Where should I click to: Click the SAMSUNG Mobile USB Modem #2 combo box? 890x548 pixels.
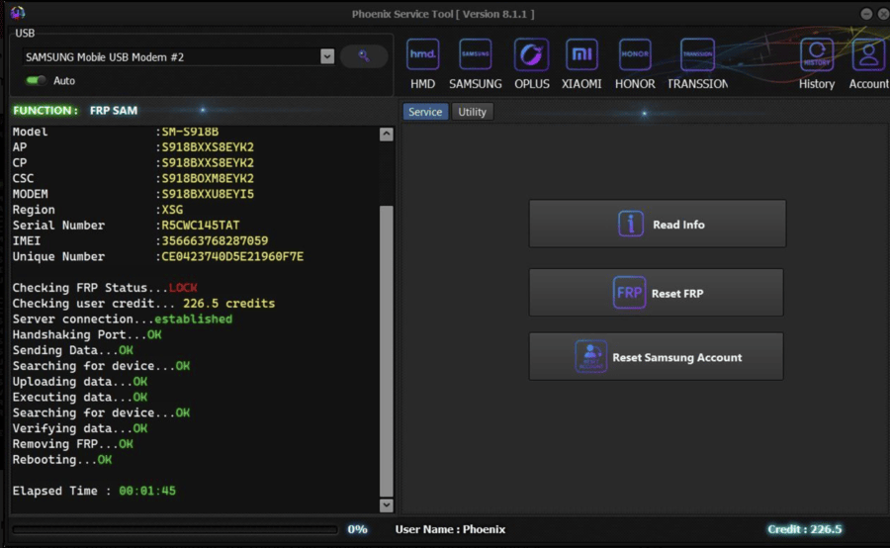click(x=178, y=56)
